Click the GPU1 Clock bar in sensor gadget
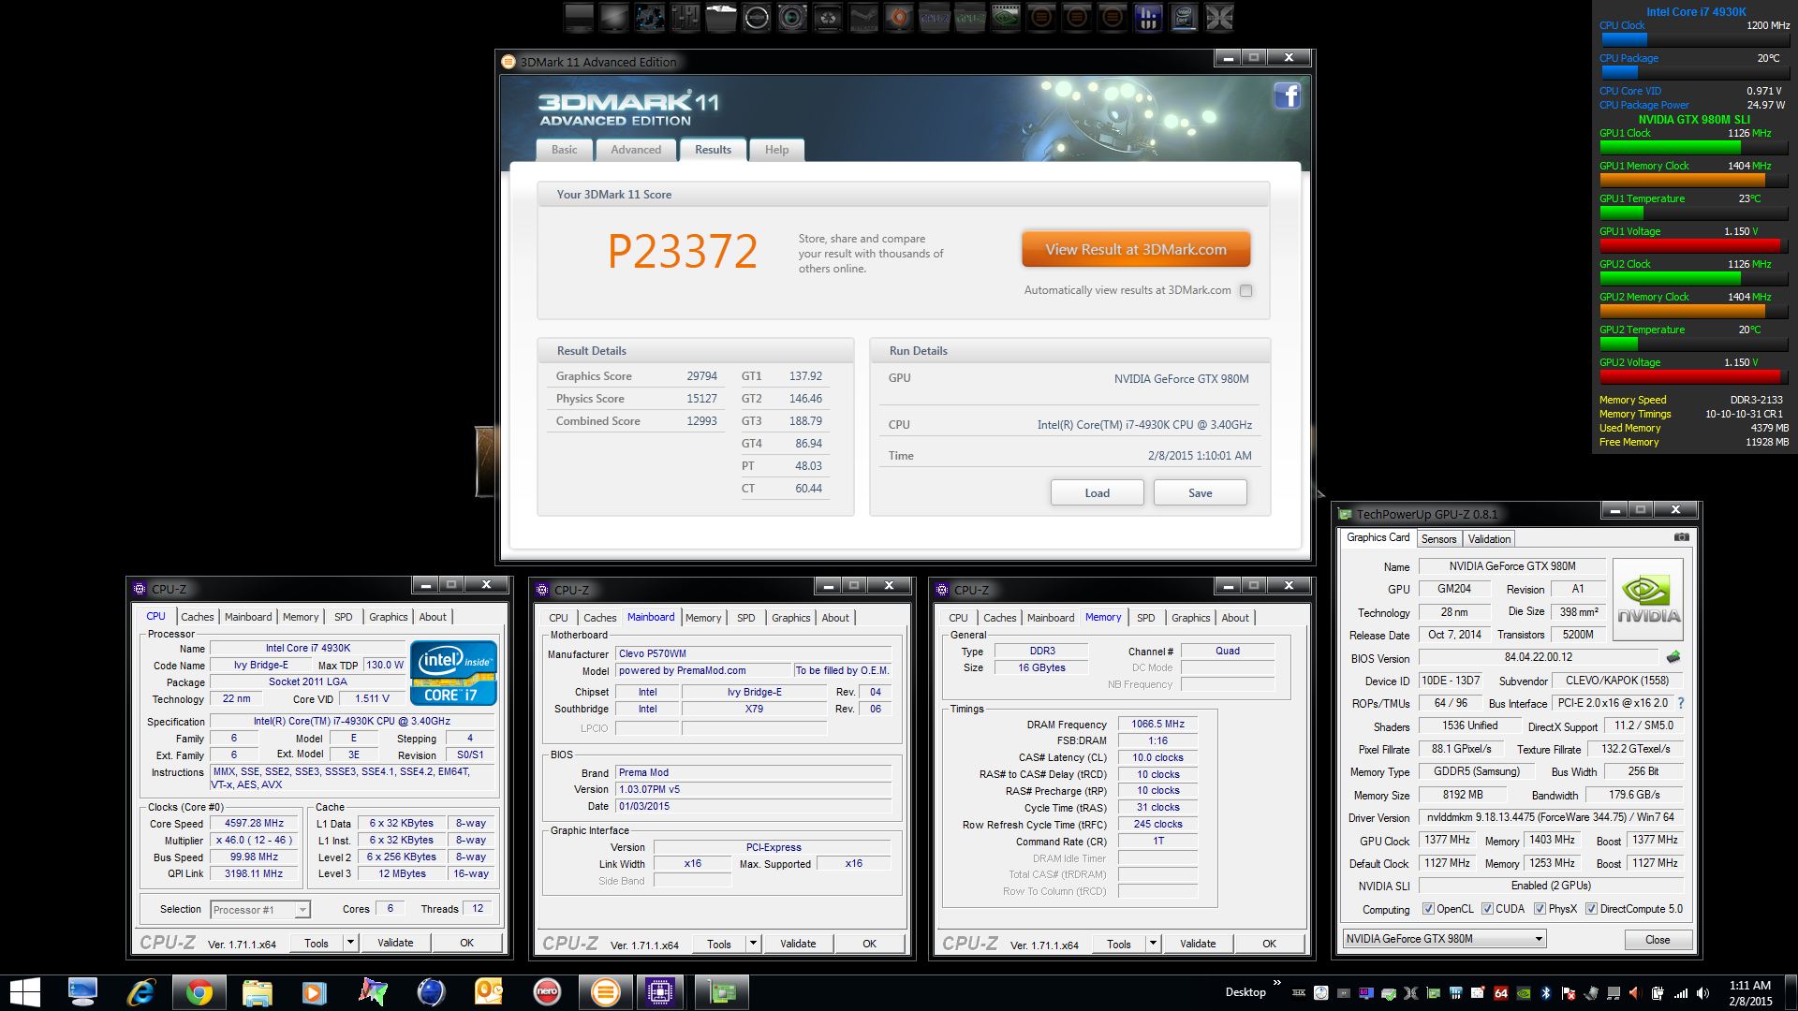The image size is (1798, 1011). pyautogui.click(x=1692, y=147)
